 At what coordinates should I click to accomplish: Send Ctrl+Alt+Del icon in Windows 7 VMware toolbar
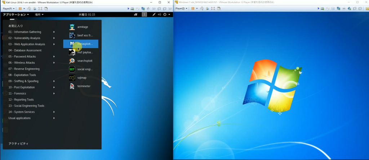point(202,9)
